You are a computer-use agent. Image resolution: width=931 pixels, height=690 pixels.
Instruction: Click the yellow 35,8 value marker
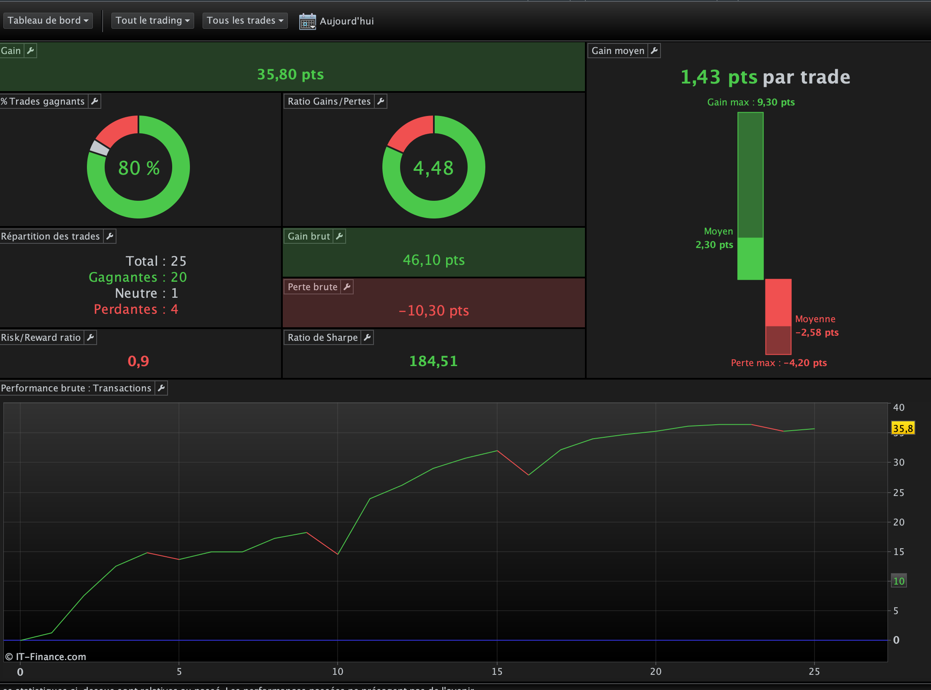[x=903, y=429]
